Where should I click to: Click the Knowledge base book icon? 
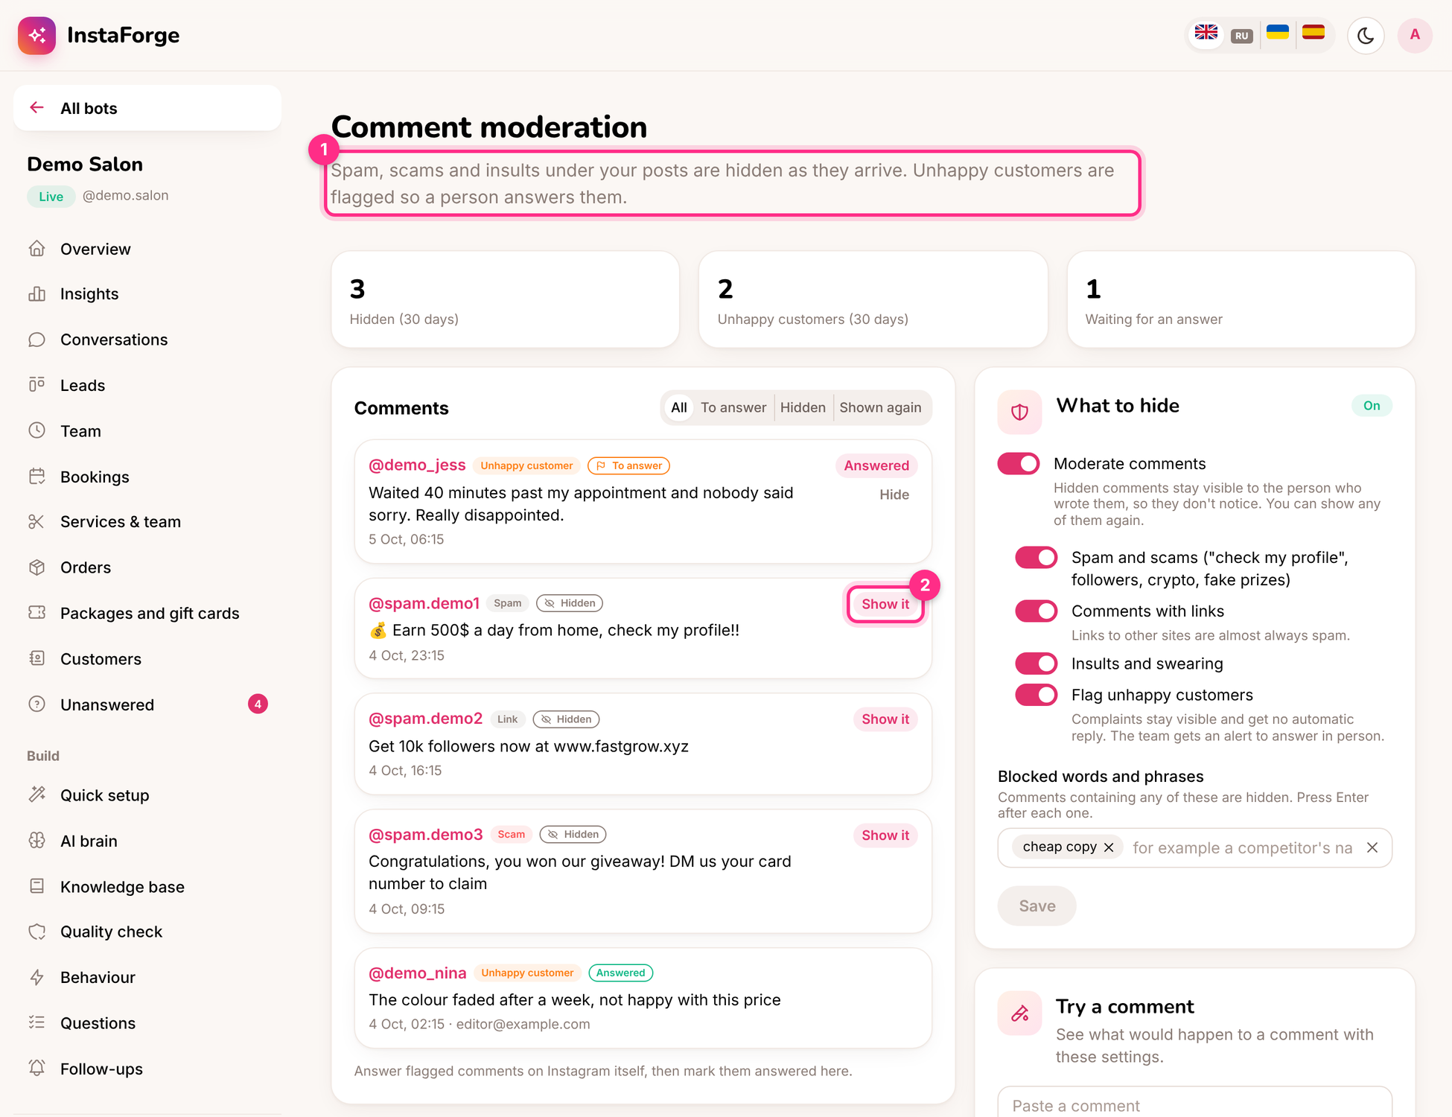(x=37, y=886)
